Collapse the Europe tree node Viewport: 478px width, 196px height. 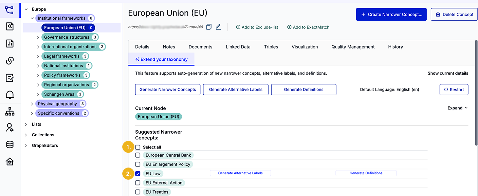tap(26, 9)
